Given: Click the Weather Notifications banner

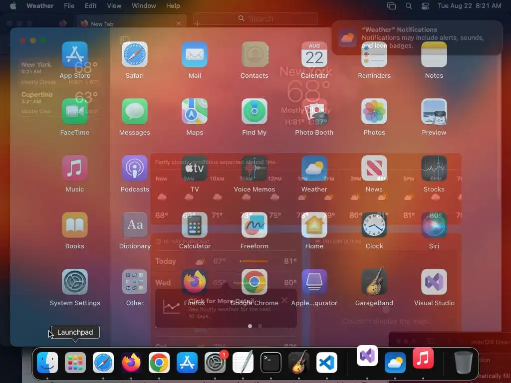Looking at the screenshot, I should [x=417, y=38].
